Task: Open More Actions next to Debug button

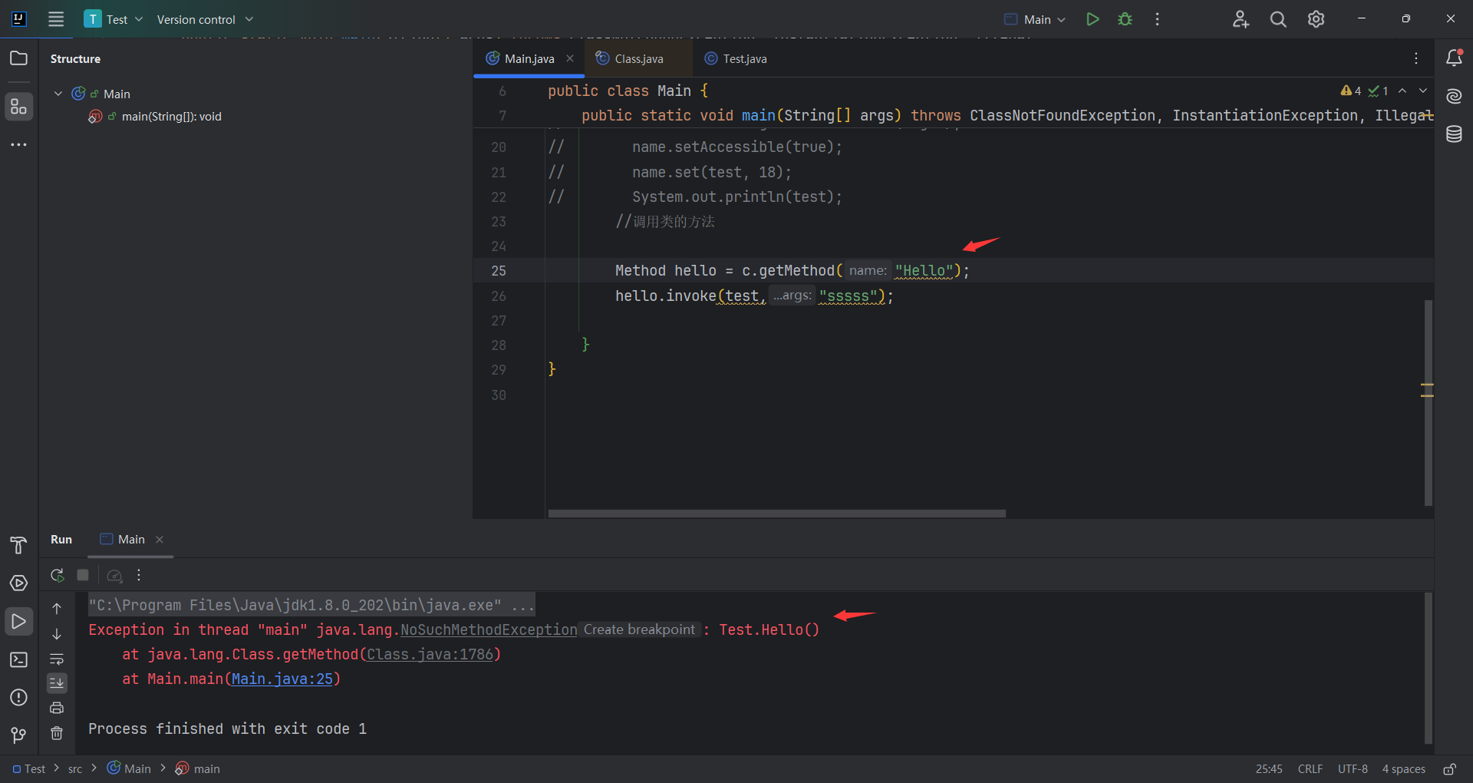Action: 1157,19
